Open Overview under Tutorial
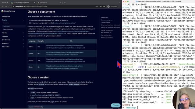Screen dimensions: 195x109 6,23
